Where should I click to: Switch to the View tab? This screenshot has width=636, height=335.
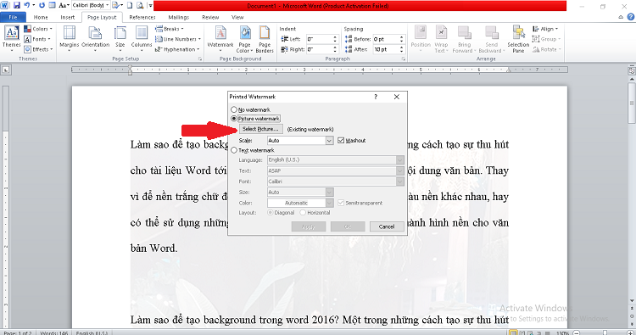click(x=237, y=17)
